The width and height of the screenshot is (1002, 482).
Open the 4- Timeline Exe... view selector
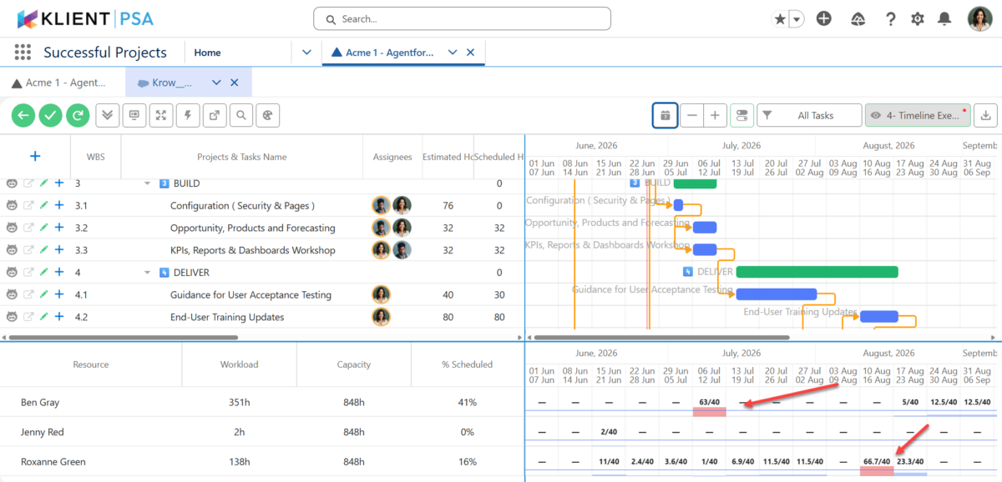(918, 115)
